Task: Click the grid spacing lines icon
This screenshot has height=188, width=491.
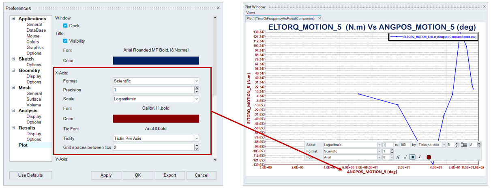Action: coord(464,145)
